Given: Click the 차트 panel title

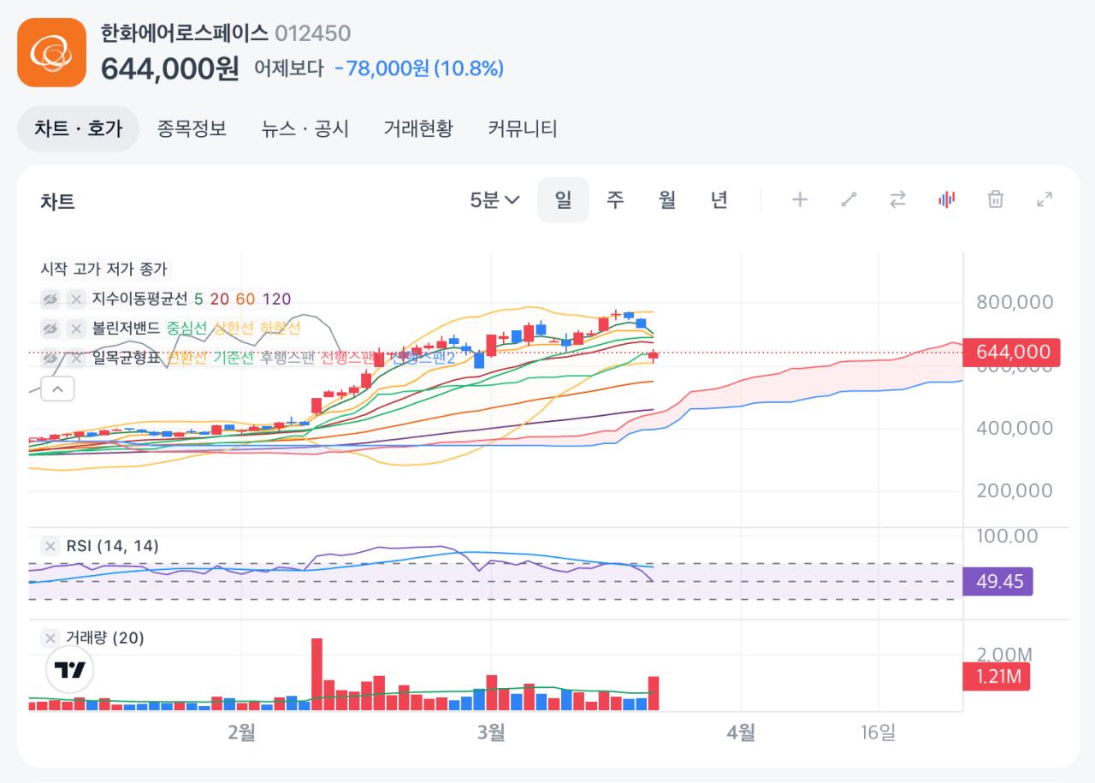Looking at the screenshot, I should [57, 202].
